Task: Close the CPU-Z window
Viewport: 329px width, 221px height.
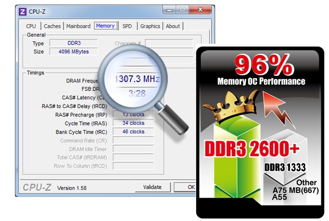Action: pyautogui.click(x=200, y=10)
